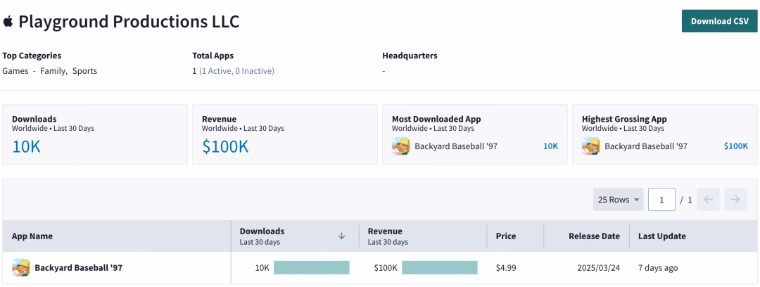Click the $100K value in Revenue card
This screenshot has height=287, width=760.
(225, 146)
